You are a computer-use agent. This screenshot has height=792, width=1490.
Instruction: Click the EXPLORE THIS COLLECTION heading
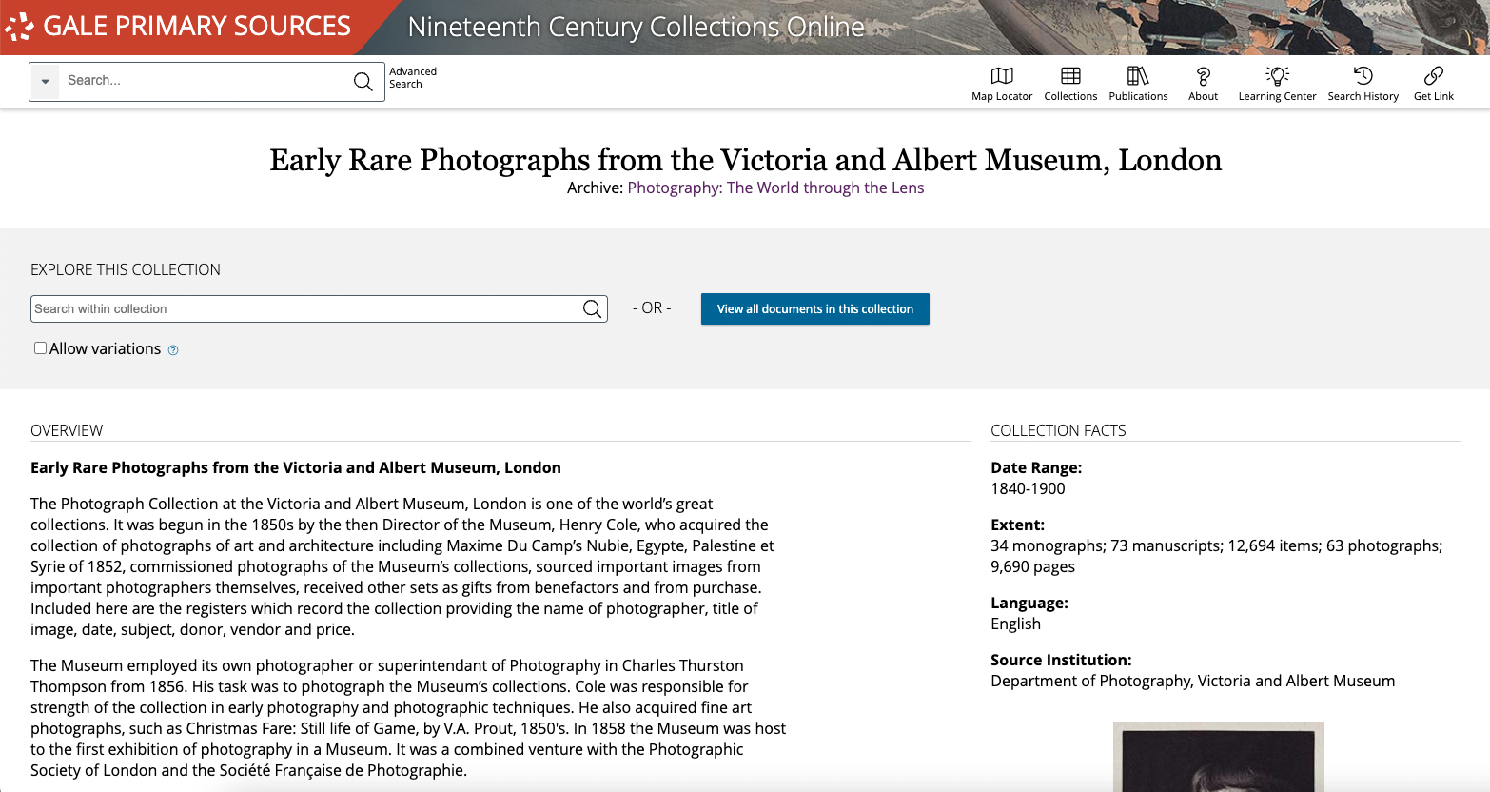click(x=126, y=269)
